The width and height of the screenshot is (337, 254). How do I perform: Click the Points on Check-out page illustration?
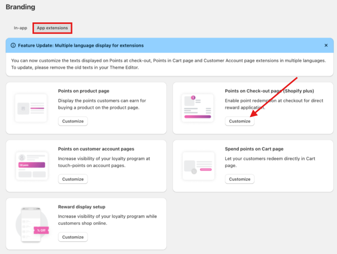pos(198,108)
